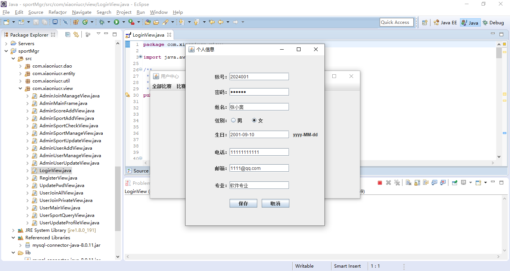510x271 pixels.
Task: Open the Window menu
Action: pyautogui.click(x=159, y=12)
